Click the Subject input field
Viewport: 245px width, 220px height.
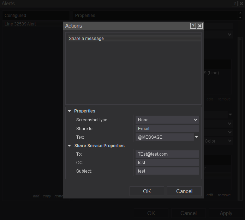click(x=167, y=171)
